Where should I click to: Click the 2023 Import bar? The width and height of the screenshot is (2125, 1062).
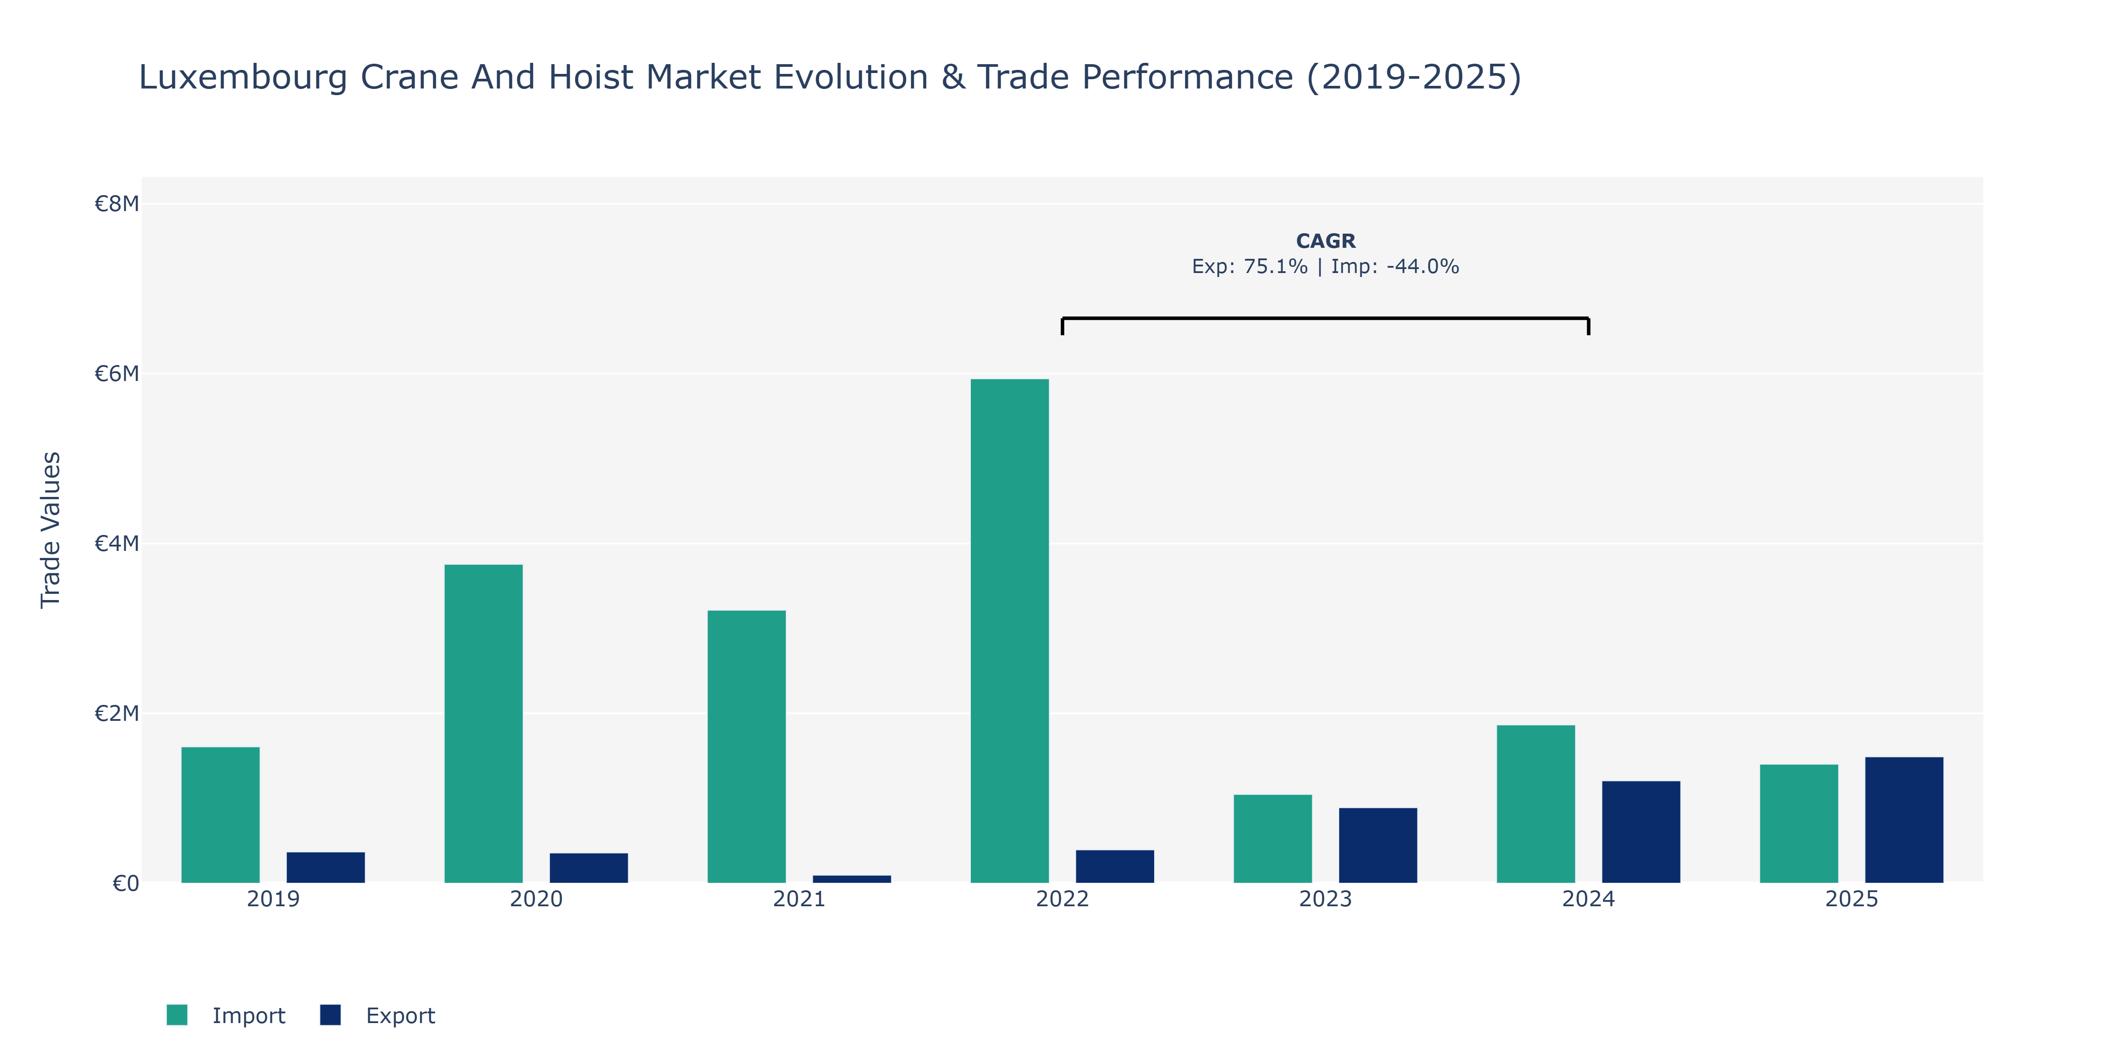pos(1273,839)
